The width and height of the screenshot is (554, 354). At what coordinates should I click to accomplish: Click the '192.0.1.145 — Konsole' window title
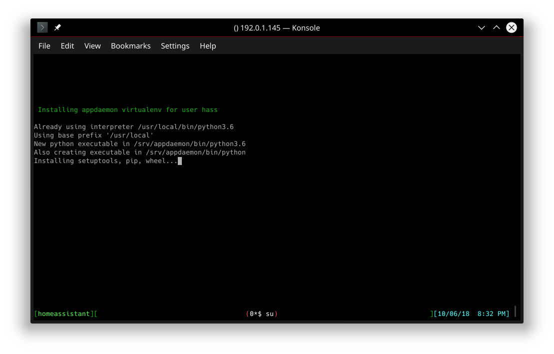[277, 27]
